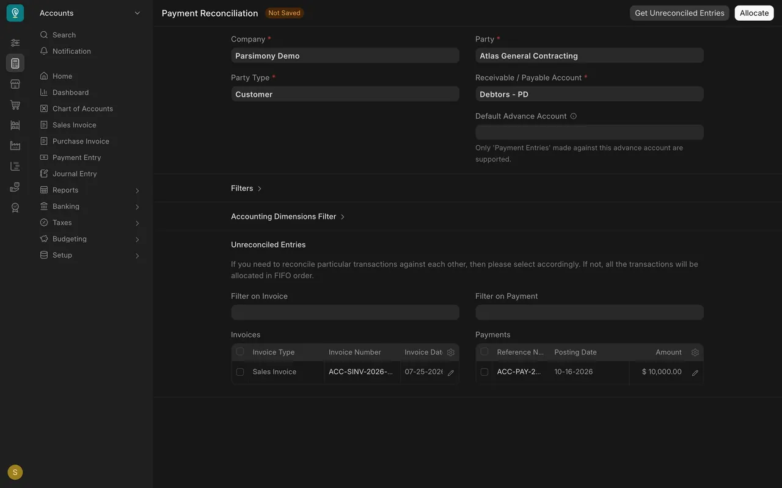Expand the Setup sidebar group
Viewport: 782px width, 488px height.
pyautogui.click(x=90, y=255)
